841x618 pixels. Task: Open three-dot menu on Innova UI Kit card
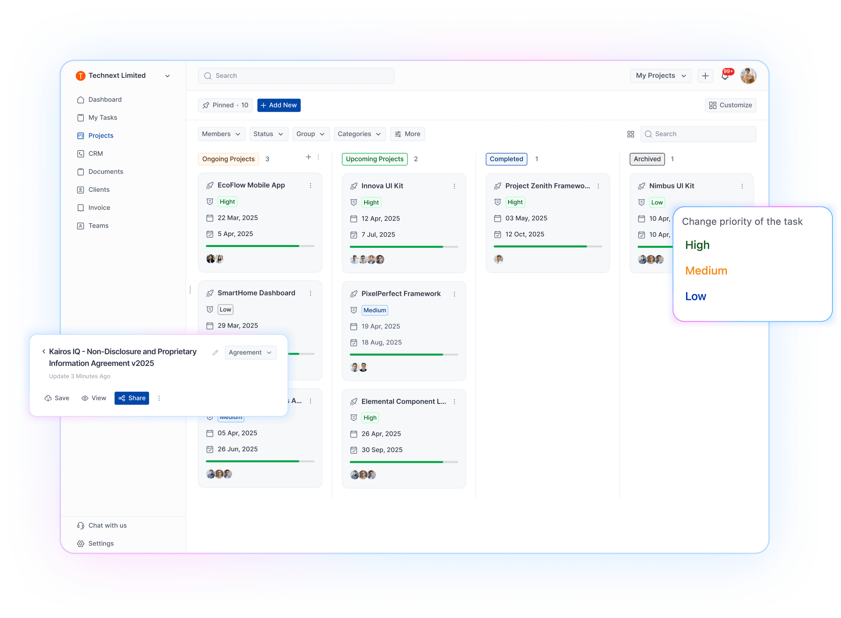[x=455, y=186]
